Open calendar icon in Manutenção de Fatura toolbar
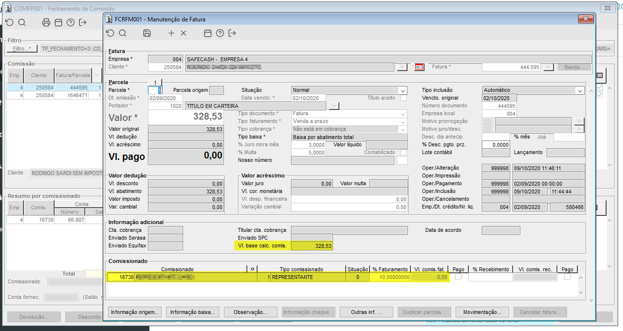This screenshot has height=331, width=623. (208, 33)
